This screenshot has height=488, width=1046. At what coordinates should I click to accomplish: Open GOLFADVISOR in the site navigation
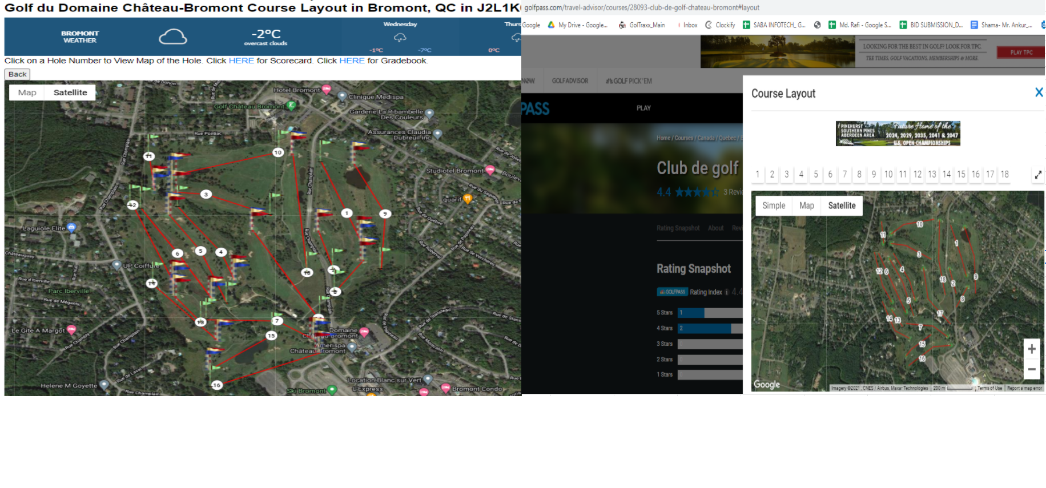click(x=570, y=81)
